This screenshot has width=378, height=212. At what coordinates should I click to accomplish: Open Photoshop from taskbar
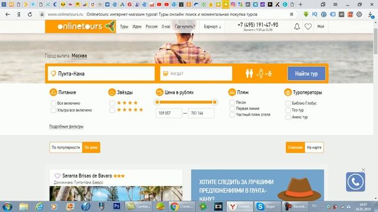click(117, 206)
